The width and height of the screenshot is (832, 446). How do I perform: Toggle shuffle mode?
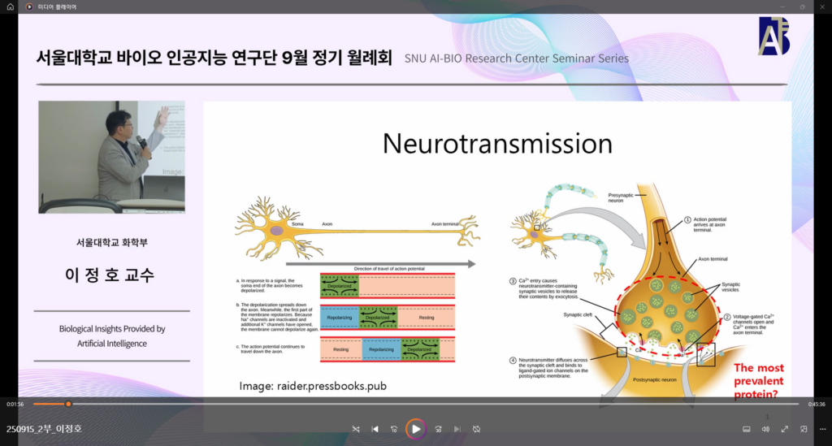(x=355, y=429)
